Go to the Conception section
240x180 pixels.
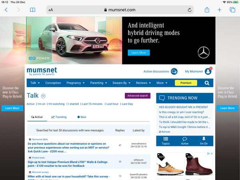53,83
